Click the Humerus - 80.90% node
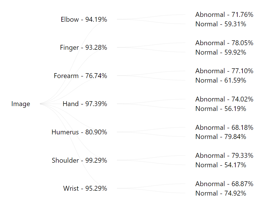 pos(79,132)
